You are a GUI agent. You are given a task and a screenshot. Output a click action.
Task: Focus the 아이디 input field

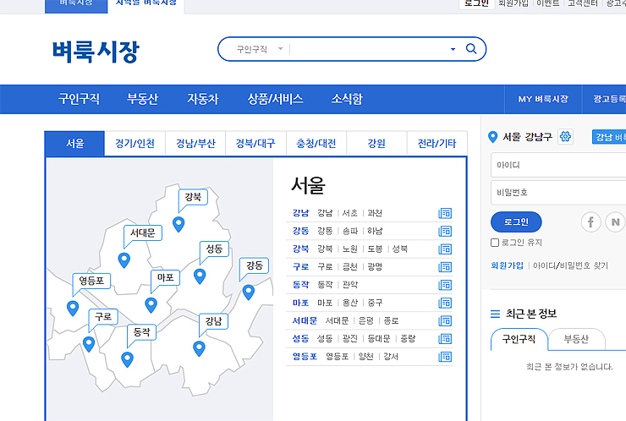558,165
